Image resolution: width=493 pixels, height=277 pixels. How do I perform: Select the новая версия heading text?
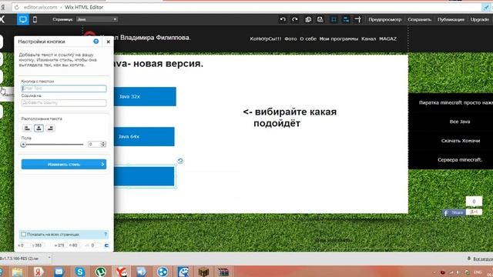(x=159, y=63)
